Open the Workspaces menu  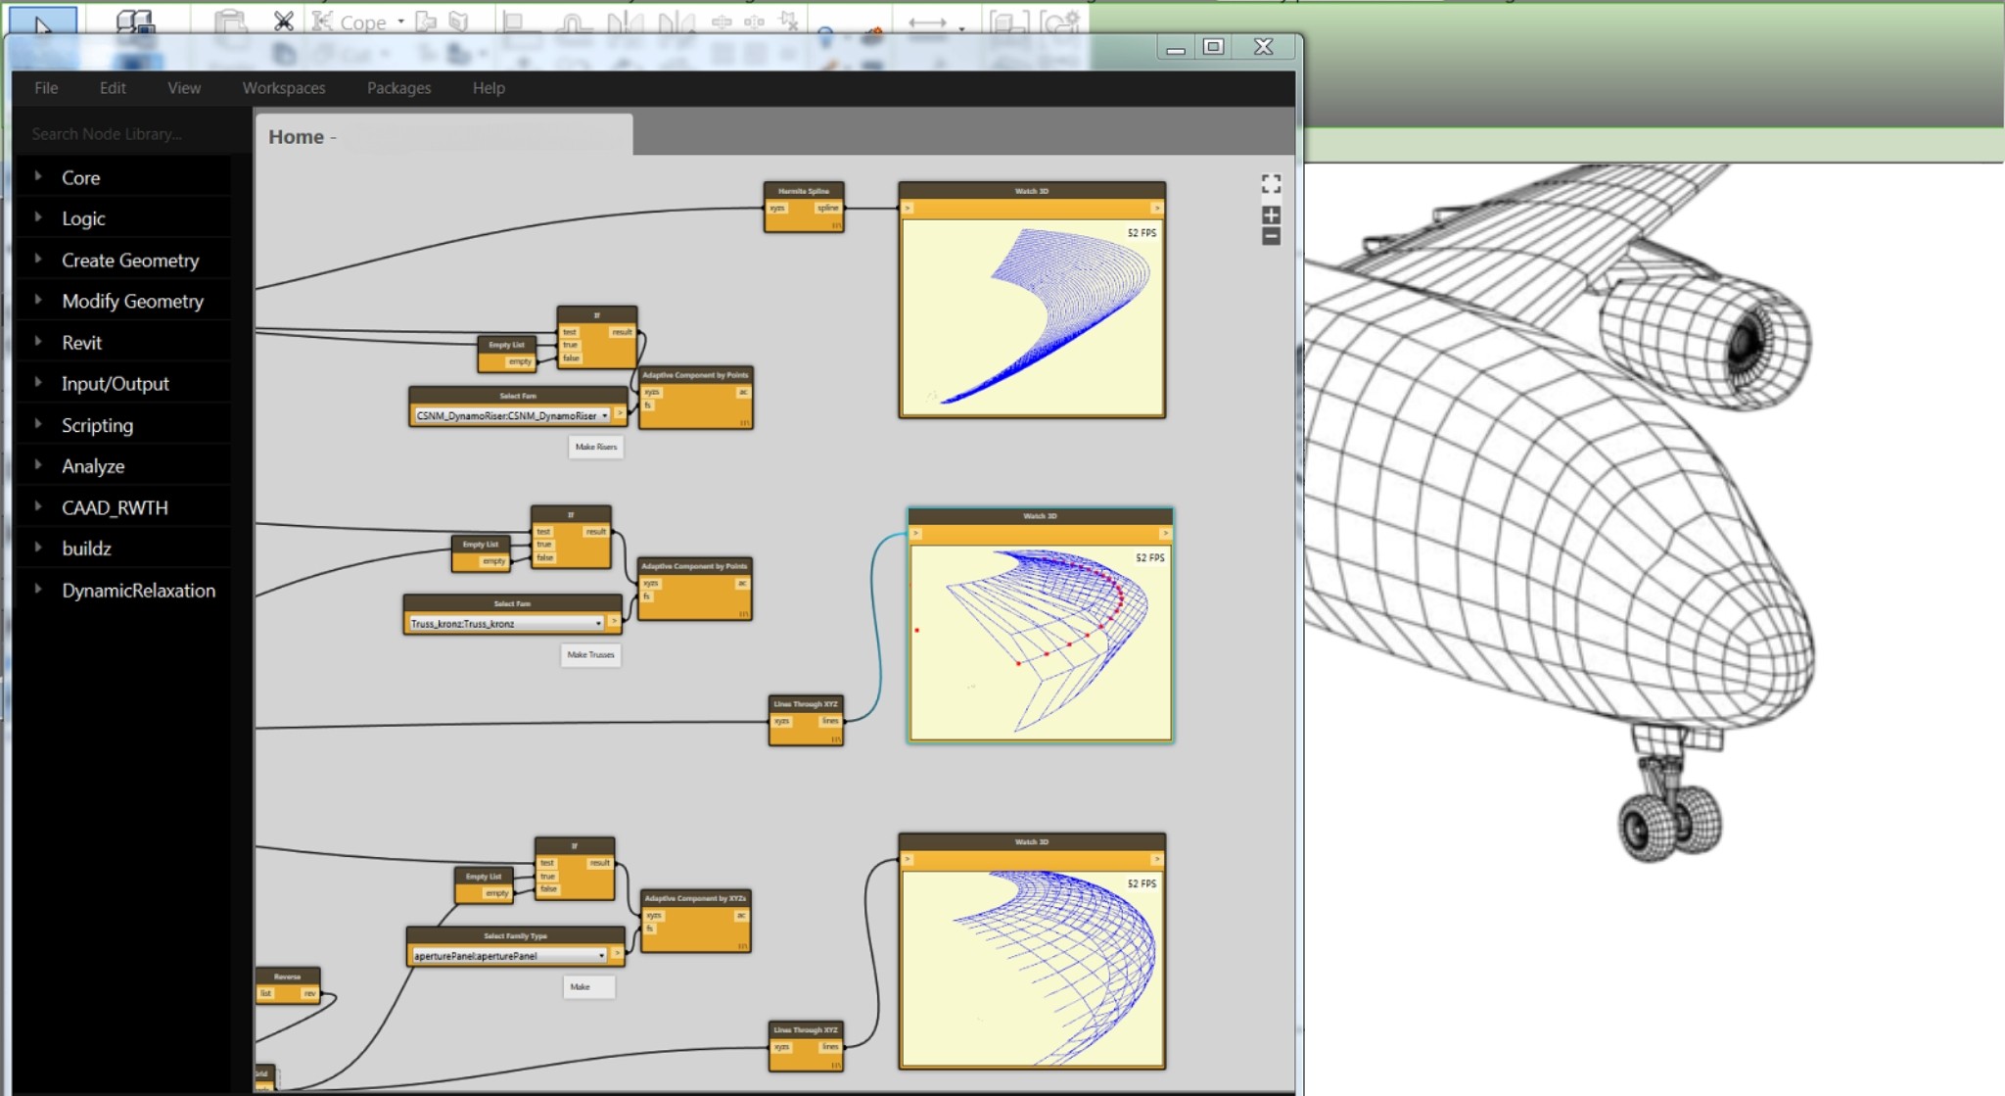coord(284,87)
